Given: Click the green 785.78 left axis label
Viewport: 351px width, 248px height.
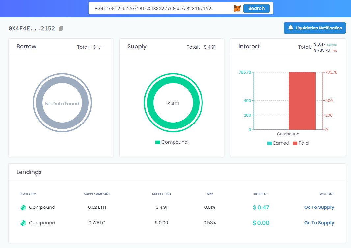Looking at the screenshot, I should pos(245,72).
